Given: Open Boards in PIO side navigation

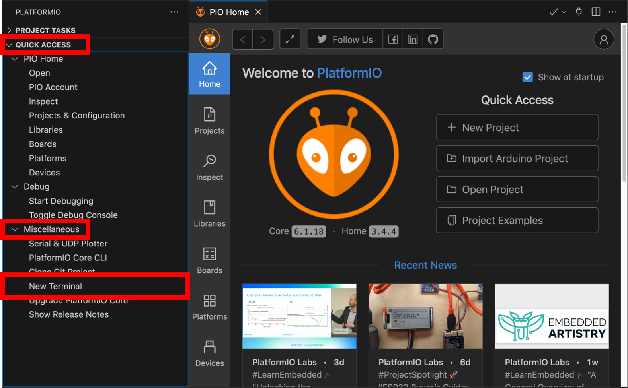Looking at the screenshot, I should (209, 260).
